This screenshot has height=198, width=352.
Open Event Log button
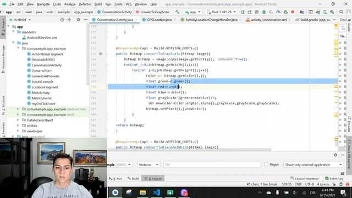334,178
